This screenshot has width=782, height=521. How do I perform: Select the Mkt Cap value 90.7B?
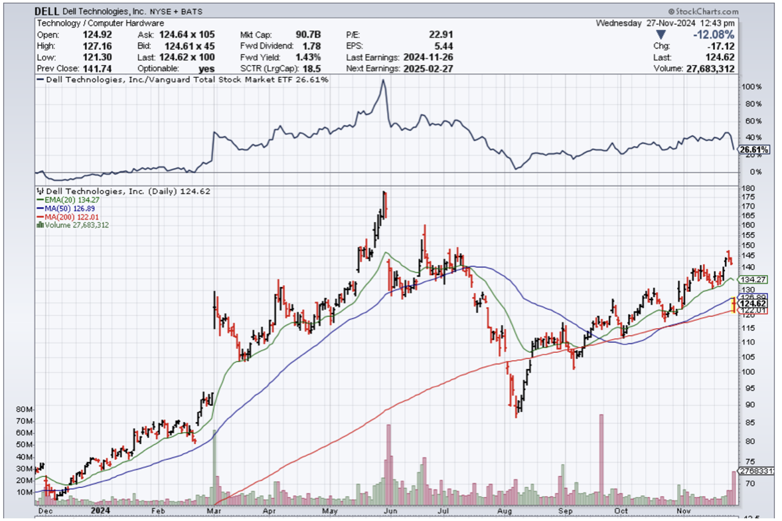pos(308,35)
